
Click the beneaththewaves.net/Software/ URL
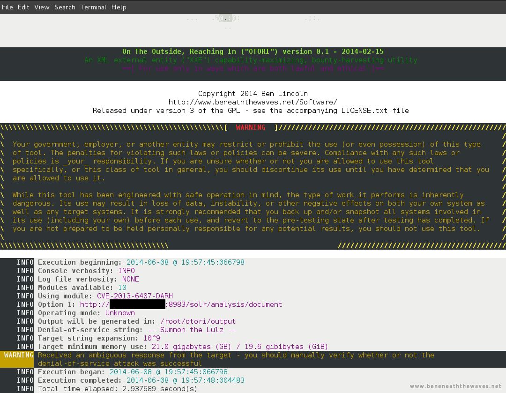pyautogui.click(x=253, y=102)
